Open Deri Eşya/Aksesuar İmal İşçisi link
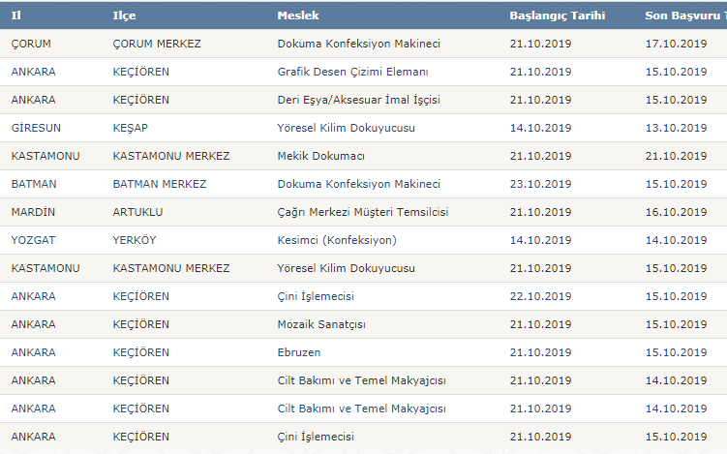 359,100
